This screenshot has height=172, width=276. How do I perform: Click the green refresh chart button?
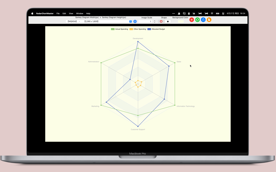tap(197, 20)
